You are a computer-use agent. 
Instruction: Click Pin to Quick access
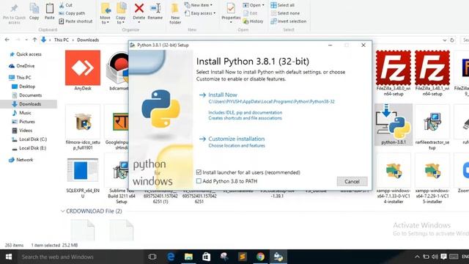click(14, 13)
